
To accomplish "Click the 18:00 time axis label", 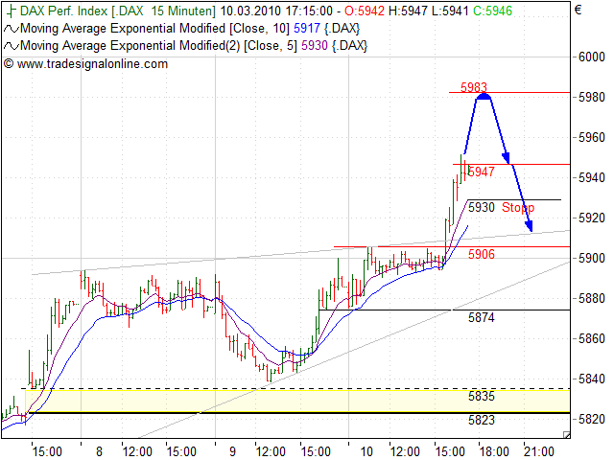I will click(x=495, y=451).
